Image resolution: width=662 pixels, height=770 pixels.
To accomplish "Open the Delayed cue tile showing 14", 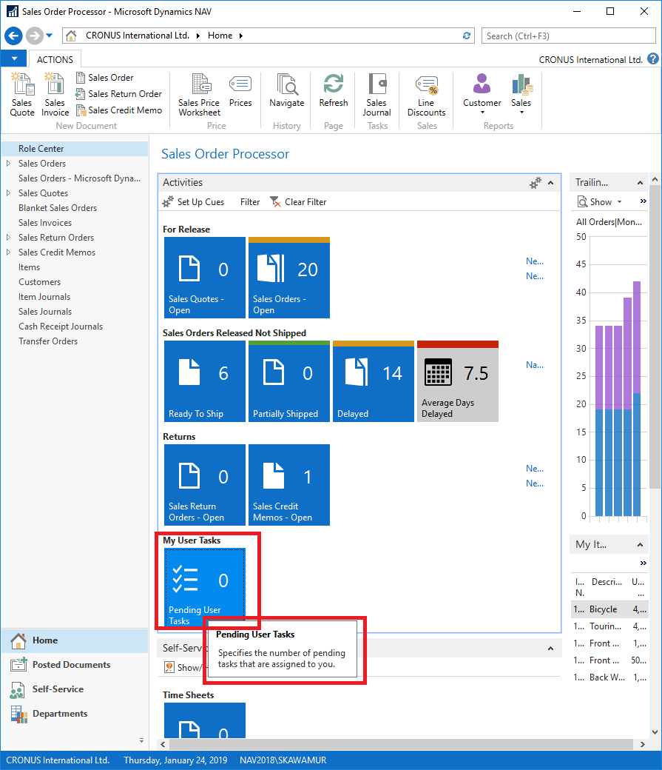I will (x=374, y=381).
